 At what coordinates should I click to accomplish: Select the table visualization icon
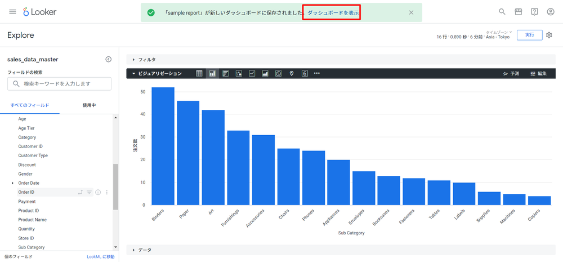(199, 73)
